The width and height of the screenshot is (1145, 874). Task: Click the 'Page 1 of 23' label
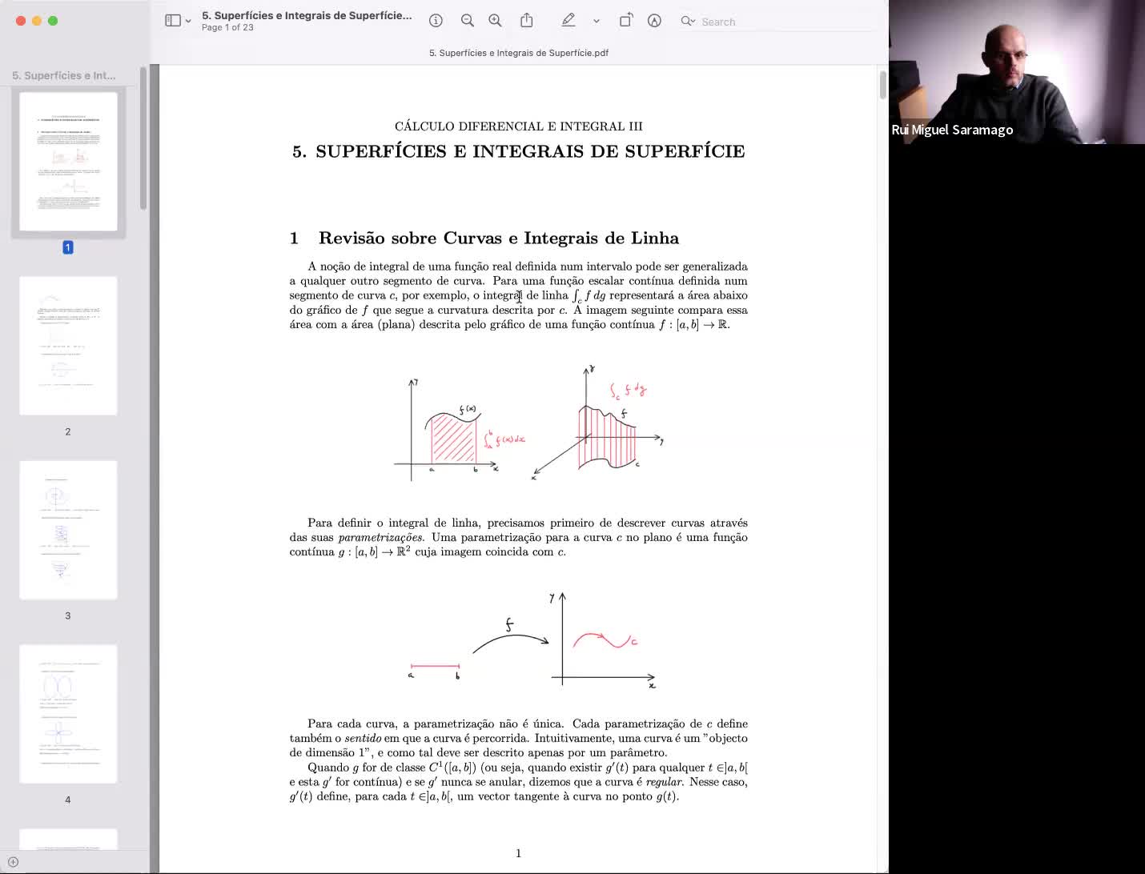pyautogui.click(x=227, y=27)
